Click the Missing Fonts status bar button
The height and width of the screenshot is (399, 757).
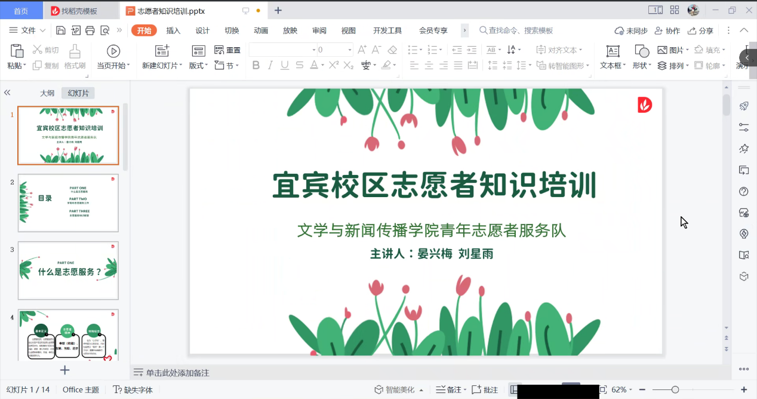[133, 390]
